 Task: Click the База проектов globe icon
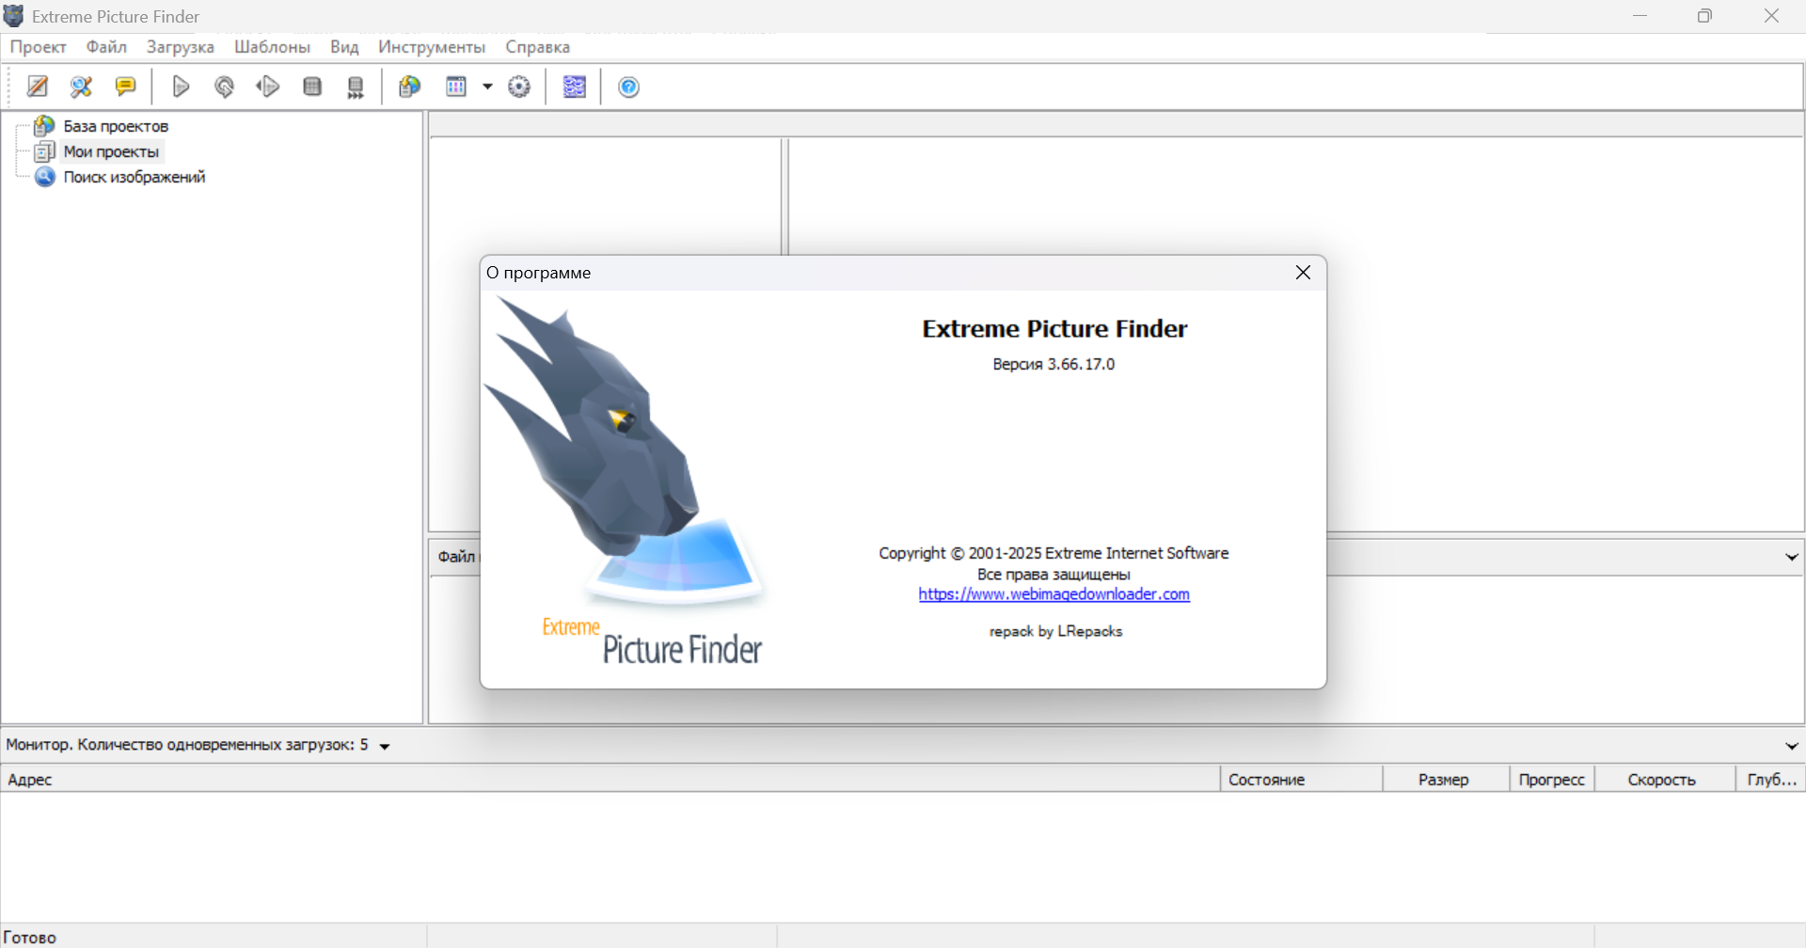pos(44,125)
